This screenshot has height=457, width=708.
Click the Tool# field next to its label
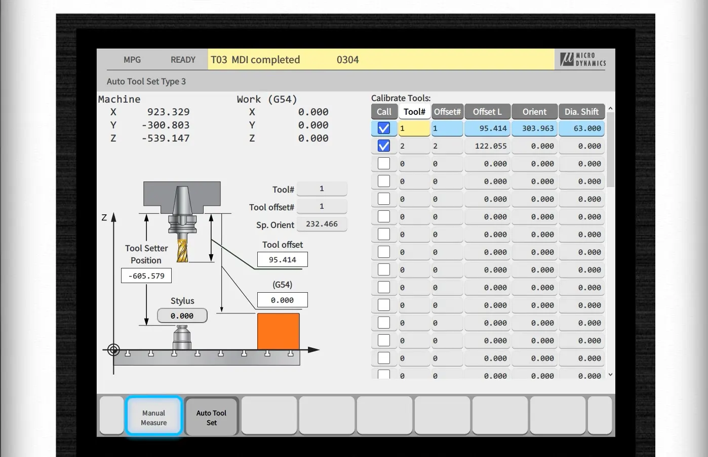(322, 189)
